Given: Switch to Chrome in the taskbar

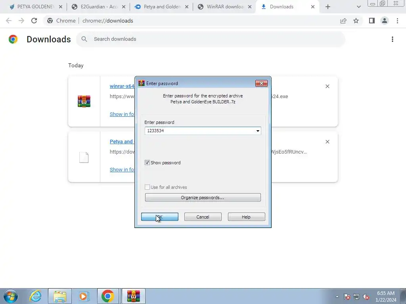Looking at the screenshot, I should [x=108, y=296].
